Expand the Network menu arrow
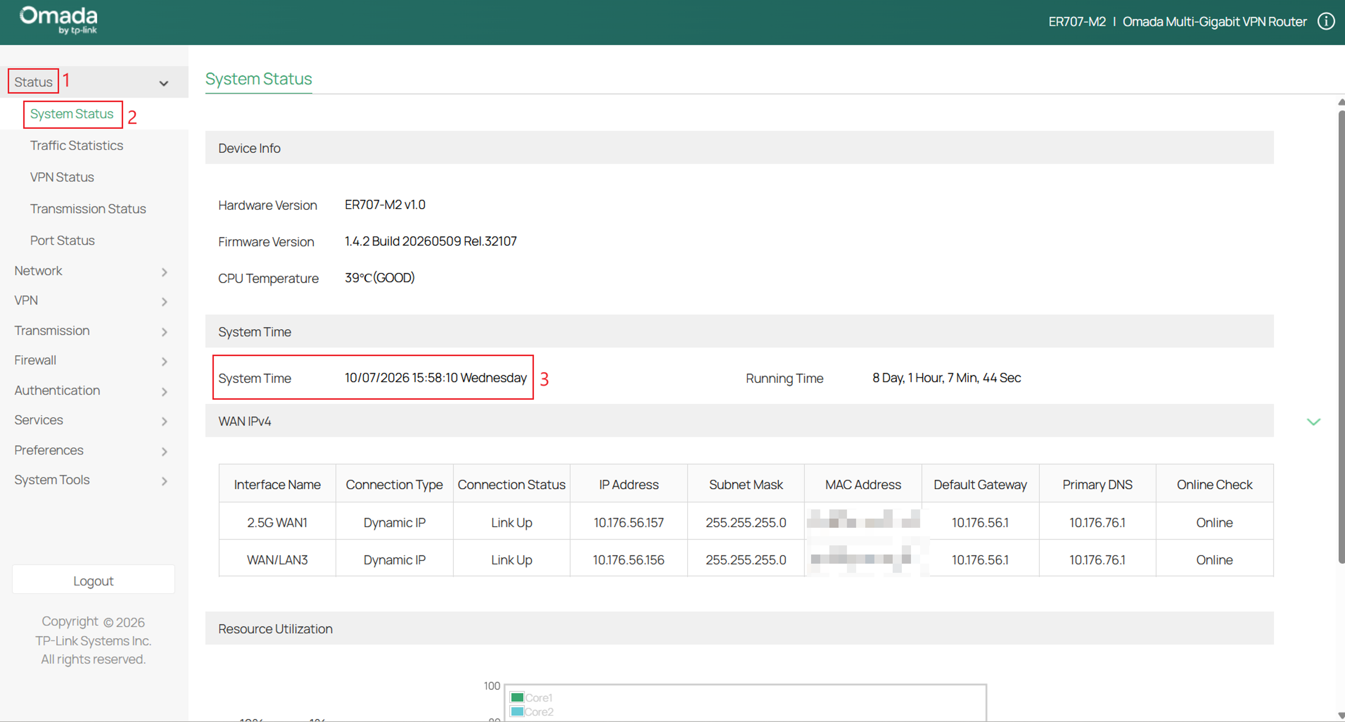 pyautogui.click(x=164, y=272)
